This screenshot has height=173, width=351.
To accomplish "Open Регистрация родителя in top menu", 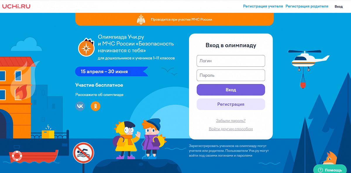I will (307, 6).
